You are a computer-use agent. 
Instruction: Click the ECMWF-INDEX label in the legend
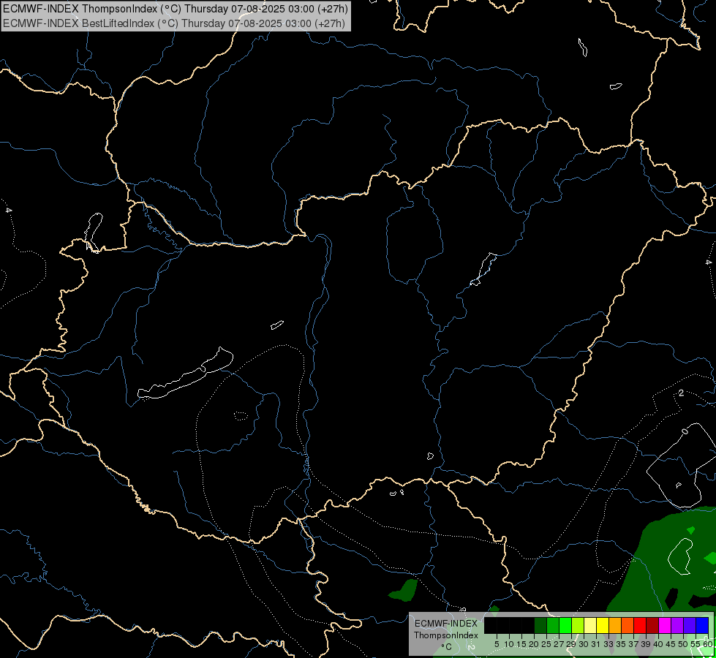446,624
